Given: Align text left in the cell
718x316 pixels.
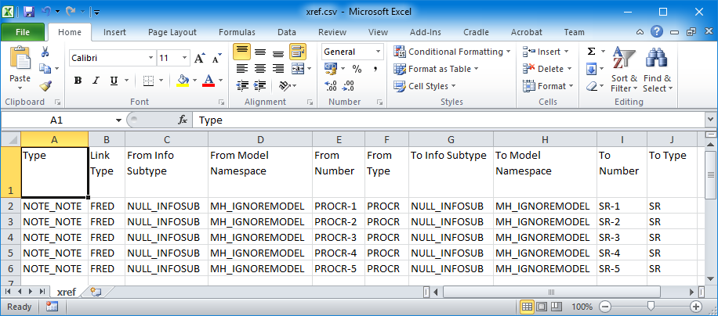Looking at the screenshot, I should click(x=241, y=69).
